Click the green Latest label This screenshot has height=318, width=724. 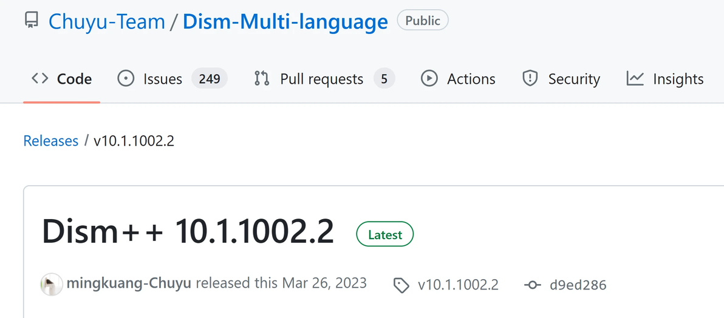tap(385, 235)
